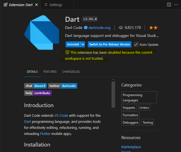Click the workspace not trusted warning message
The width and height of the screenshot is (181, 152).
[x=108, y=56]
